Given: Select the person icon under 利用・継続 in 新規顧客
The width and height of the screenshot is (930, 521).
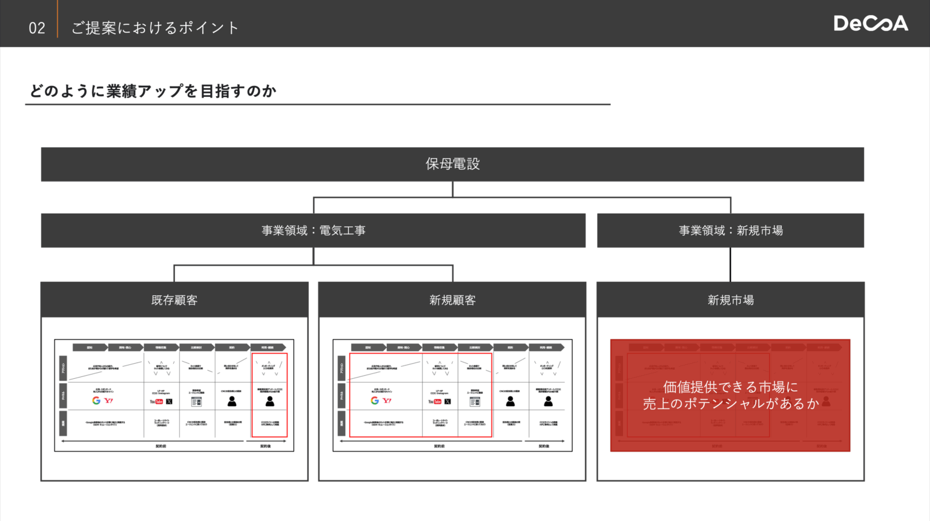Looking at the screenshot, I should tap(548, 402).
